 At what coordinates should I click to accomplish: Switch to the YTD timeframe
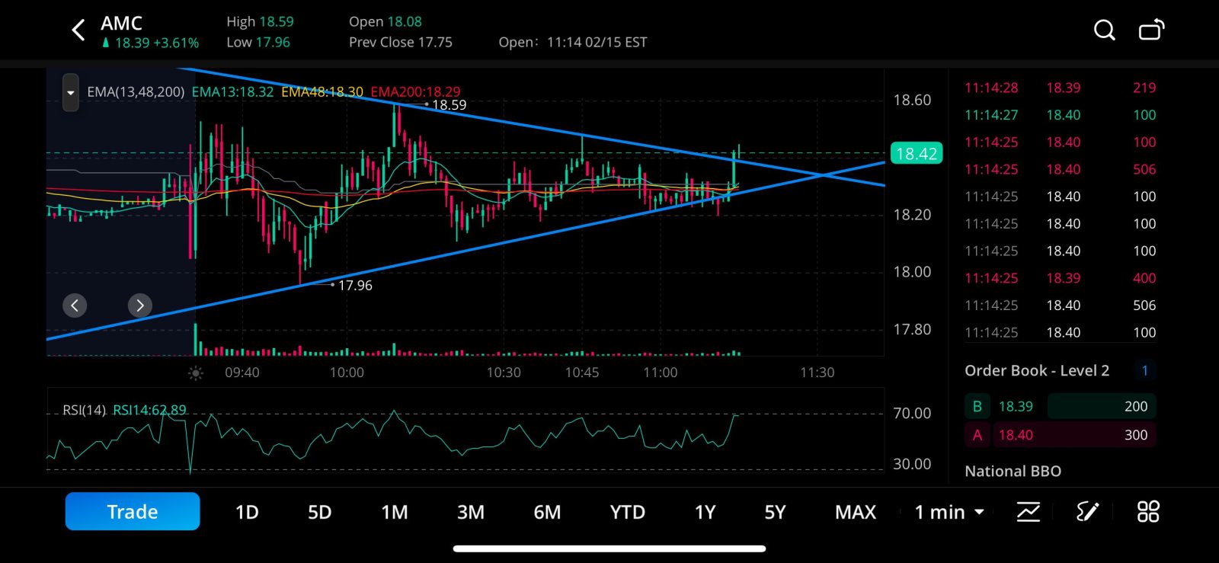click(627, 512)
